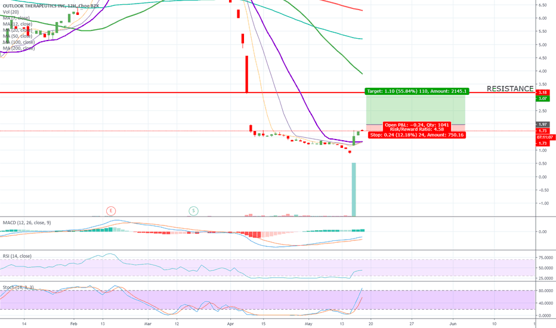The height and width of the screenshot is (328, 556).
Task: Click the red 3.18 price axis label
Action: pyautogui.click(x=542, y=92)
